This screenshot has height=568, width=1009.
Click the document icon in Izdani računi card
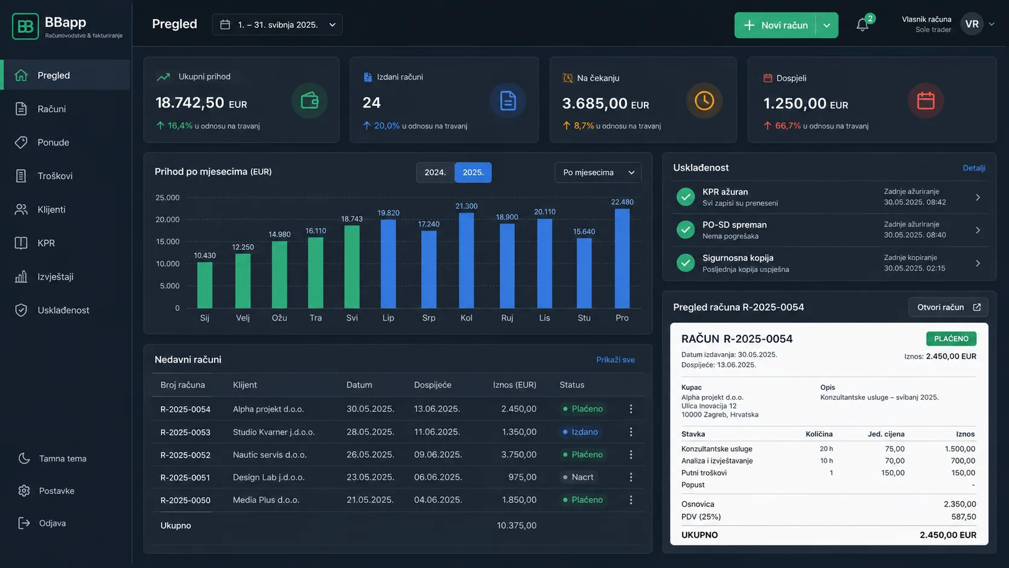(x=508, y=101)
